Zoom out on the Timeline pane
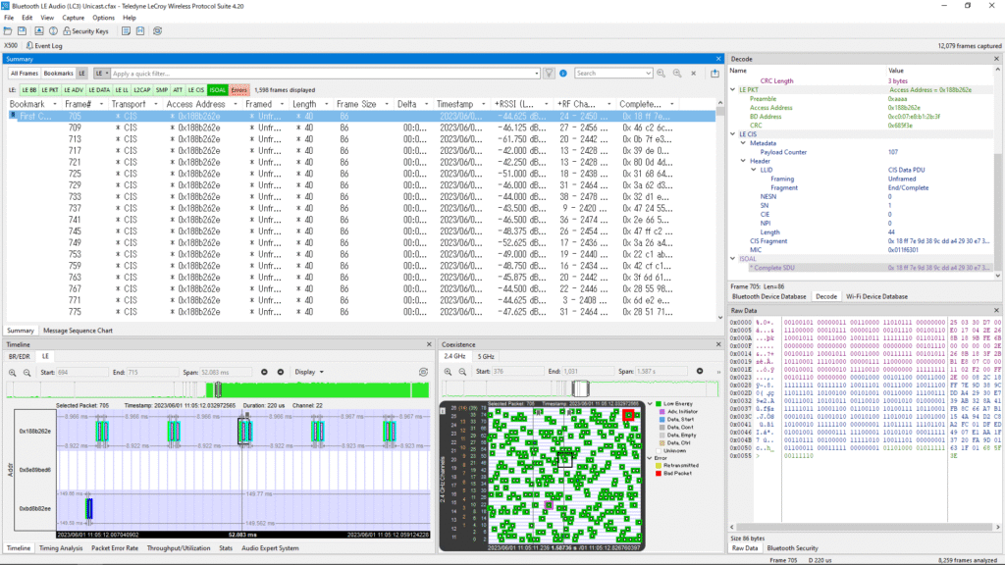 pyautogui.click(x=26, y=373)
